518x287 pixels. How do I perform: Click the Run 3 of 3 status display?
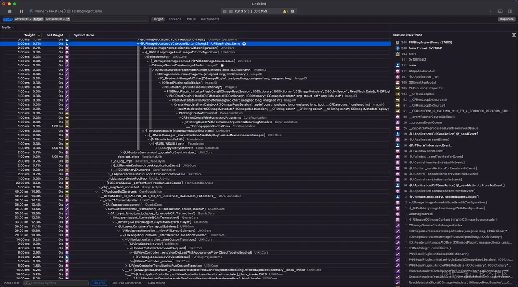(x=251, y=11)
